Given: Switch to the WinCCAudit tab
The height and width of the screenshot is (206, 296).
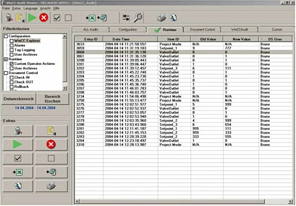Looking at the screenshot, I should (239, 29).
